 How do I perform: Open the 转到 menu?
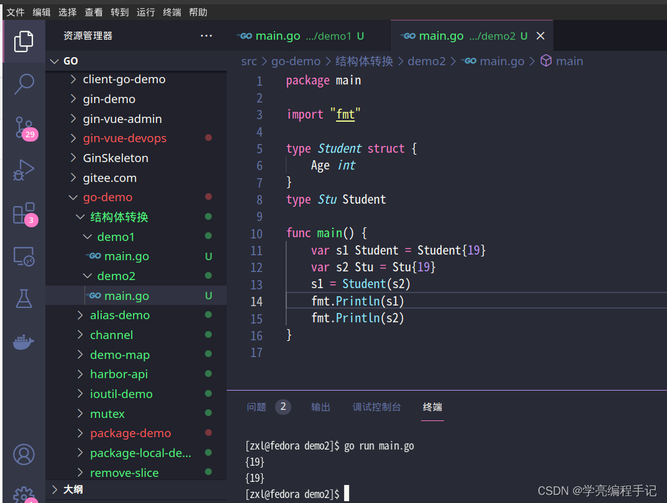(x=119, y=12)
